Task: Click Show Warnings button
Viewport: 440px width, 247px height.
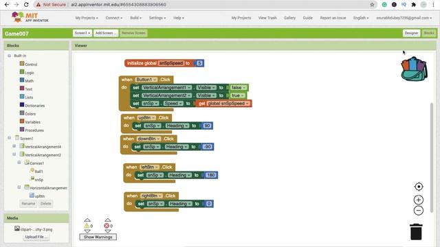Action: (98, 237)
